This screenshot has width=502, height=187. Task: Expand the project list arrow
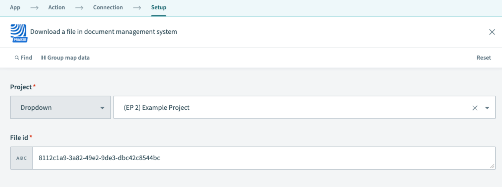pos(487,108)
